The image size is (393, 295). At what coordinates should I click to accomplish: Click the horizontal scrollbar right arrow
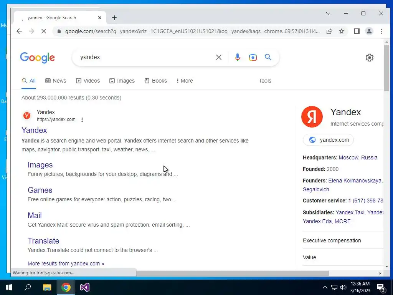point(380,273)
